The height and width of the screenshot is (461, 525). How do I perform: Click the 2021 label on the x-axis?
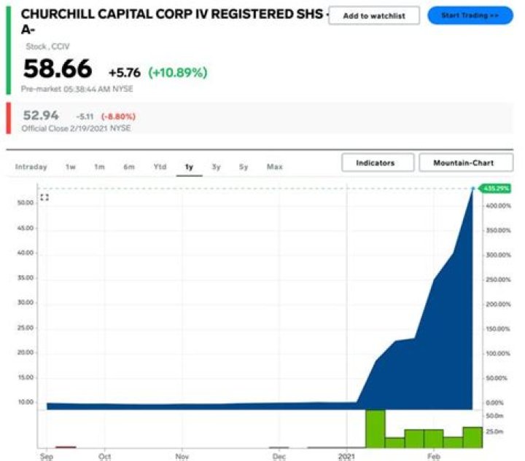coord(346,456)
